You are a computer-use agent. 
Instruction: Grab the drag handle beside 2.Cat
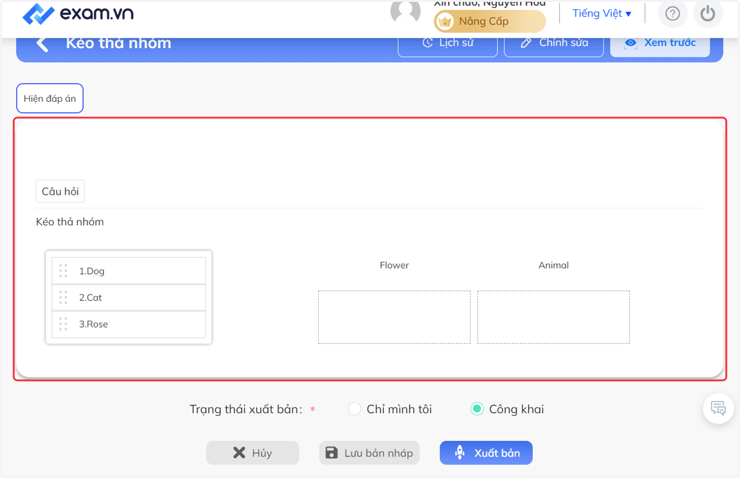[x=63, y=297]
